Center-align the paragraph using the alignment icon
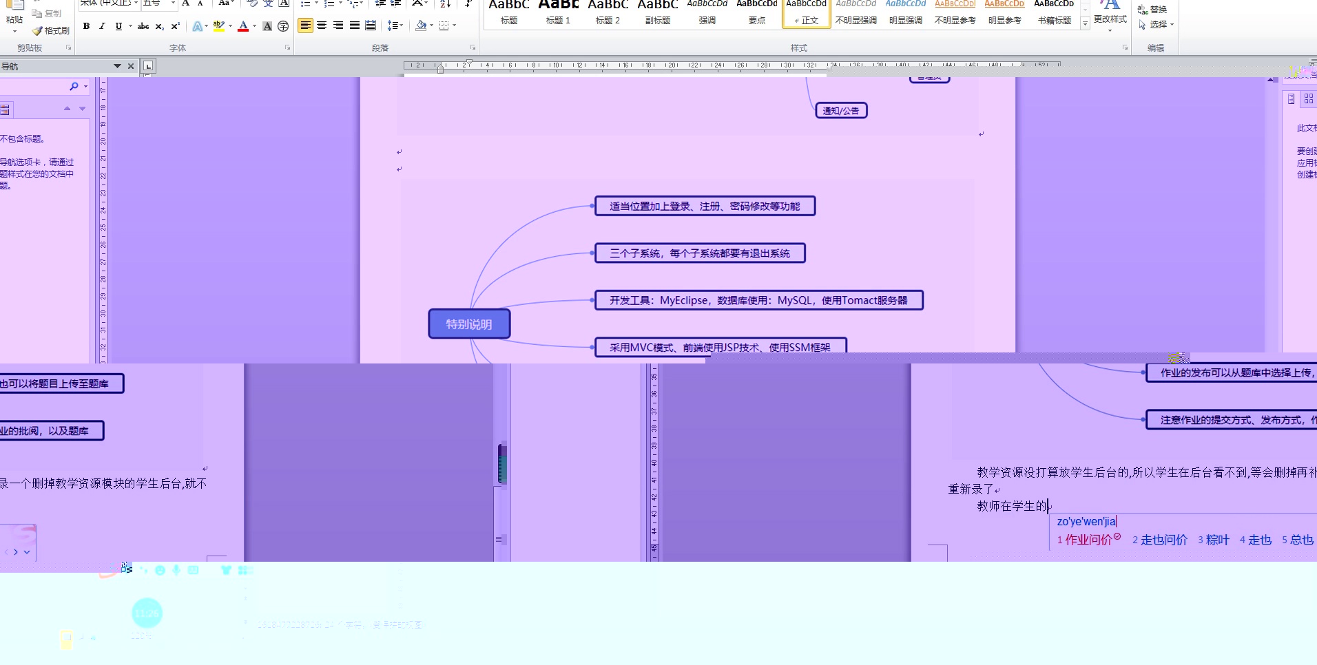This screenshot has height=665, width=1317. click(x=322, y=26)
